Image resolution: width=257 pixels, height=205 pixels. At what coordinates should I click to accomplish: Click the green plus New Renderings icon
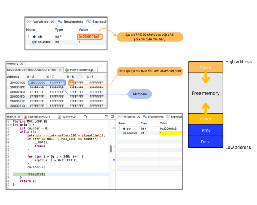point(67,70)
